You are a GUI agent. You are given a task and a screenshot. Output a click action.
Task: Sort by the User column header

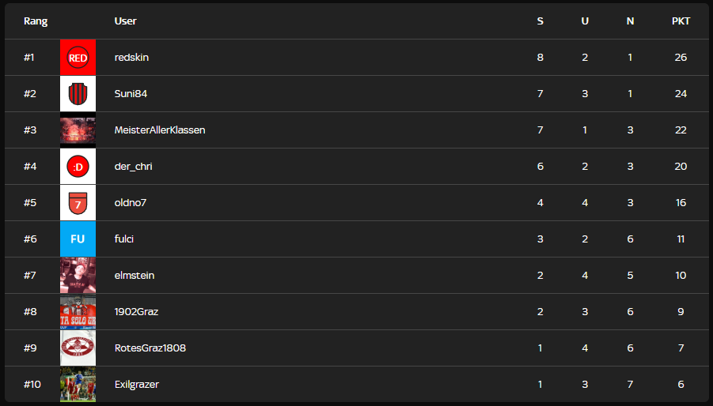click(125, 21)
